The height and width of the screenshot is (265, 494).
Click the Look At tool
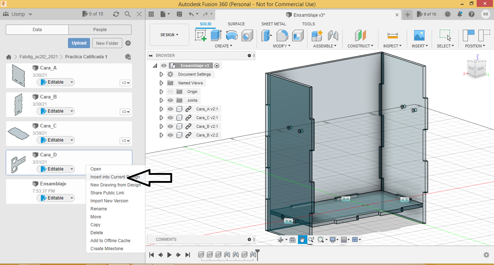[x=292, y=240]
